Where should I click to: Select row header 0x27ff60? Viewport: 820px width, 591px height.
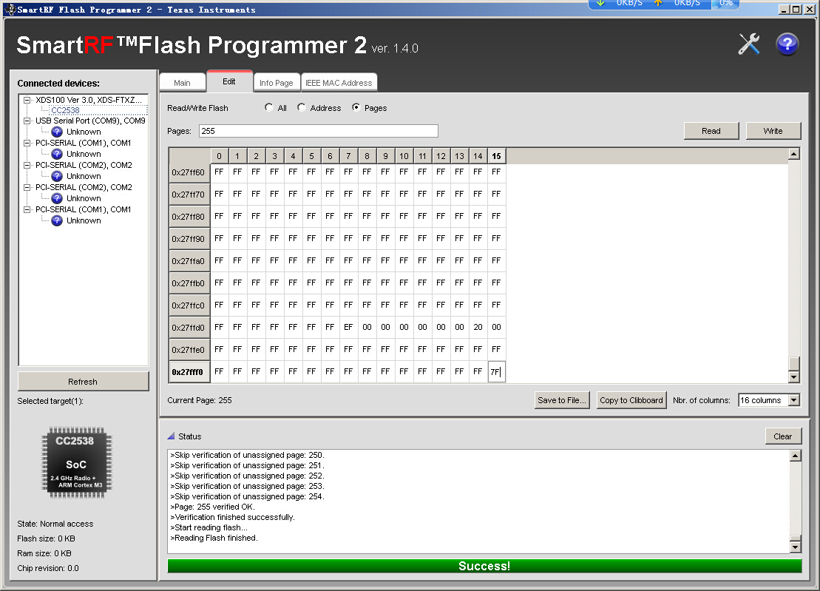[x=189, y=172]
